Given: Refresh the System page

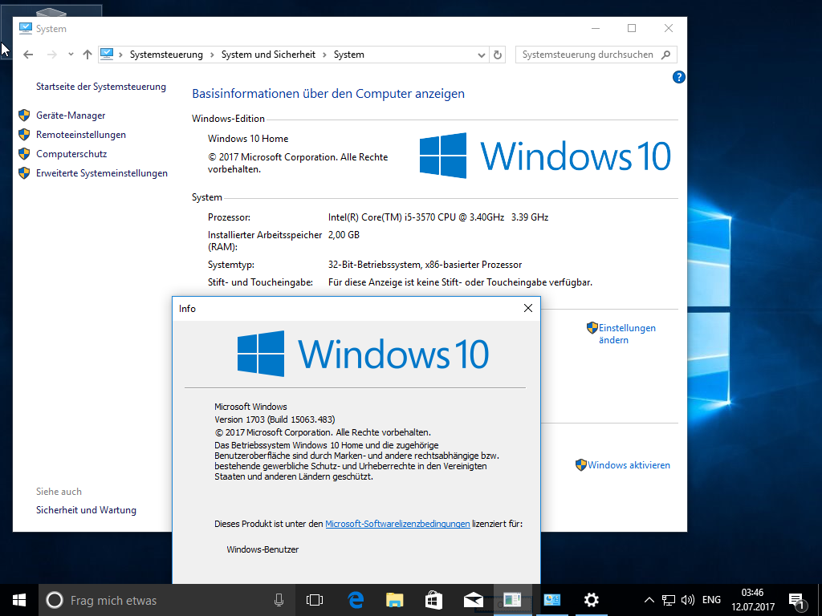Looking at the screenshot, I should pyautogui.click(x=498, y=55).
